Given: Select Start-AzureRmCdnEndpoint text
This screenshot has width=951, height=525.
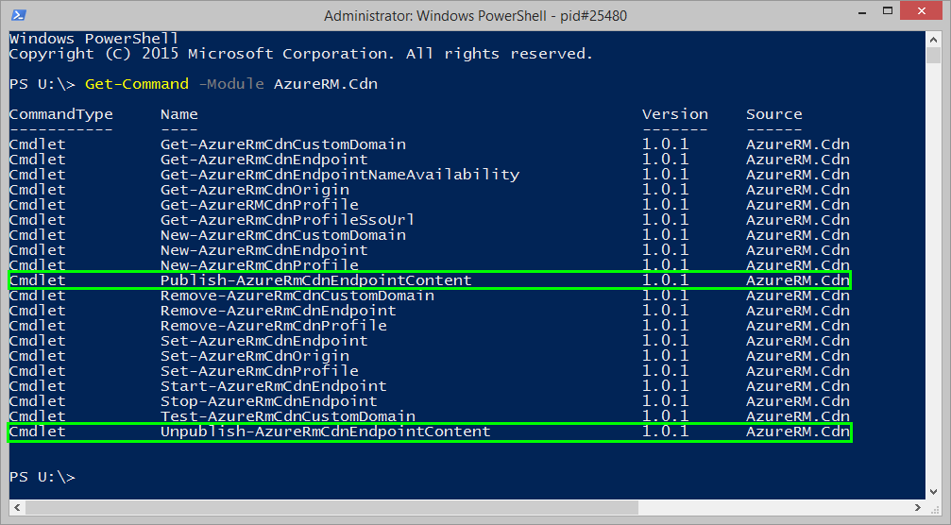Looking at the screenshot, I should pyautogui.click(x=274, y=386).
